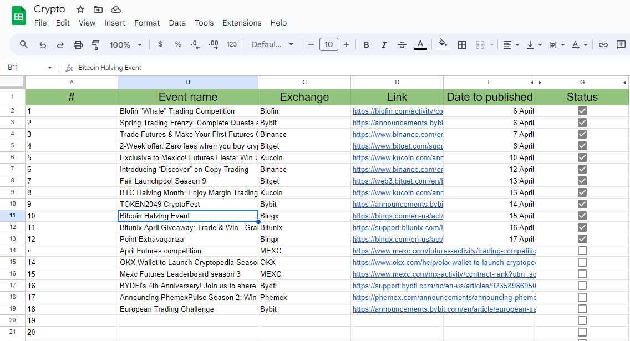630x341 pixels.
Task: Expand the merge cells dropdown arrow
Action: pos(492,44)
